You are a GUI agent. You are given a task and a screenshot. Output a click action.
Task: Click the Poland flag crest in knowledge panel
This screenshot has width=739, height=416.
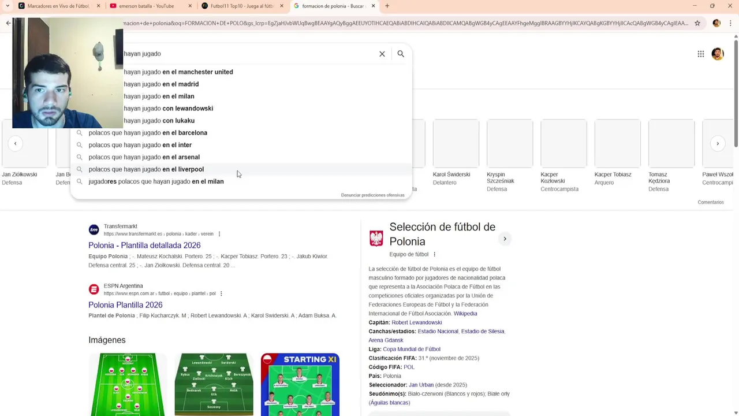[376, 238]
